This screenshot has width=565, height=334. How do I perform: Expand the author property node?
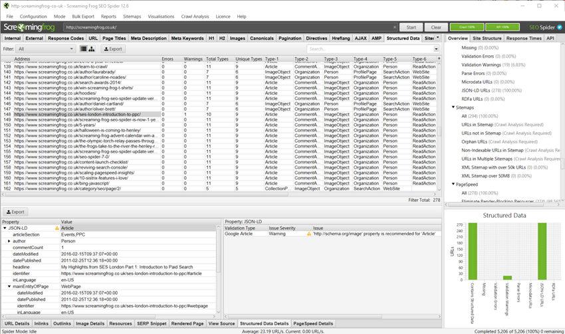click(x=9, y=240)
